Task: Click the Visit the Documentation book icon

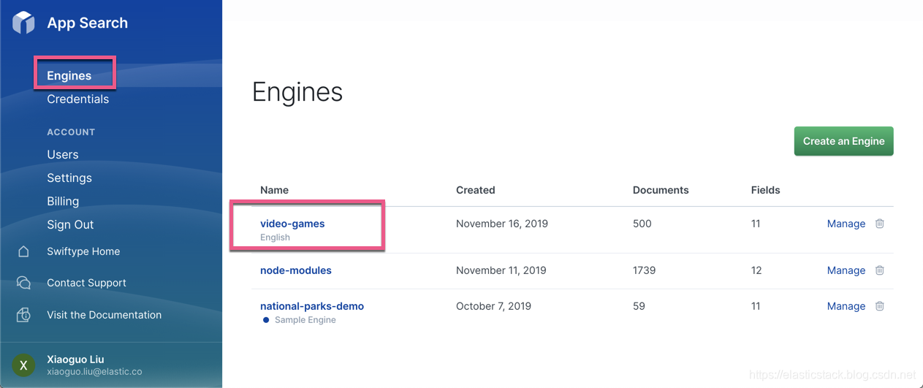Action: coord(23,315)
